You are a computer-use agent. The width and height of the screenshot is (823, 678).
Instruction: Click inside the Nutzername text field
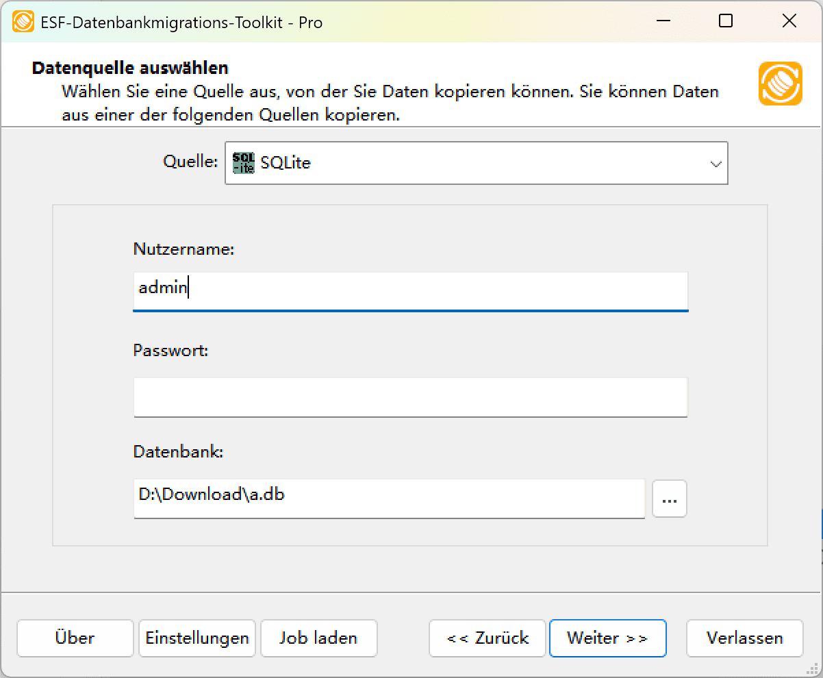(411, 291)
